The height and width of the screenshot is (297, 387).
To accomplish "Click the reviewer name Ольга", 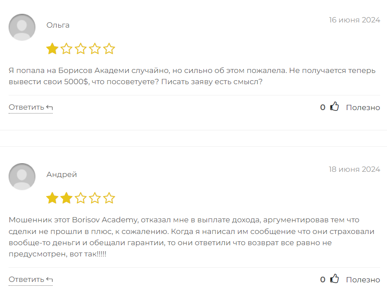I will [x=58, y=25].
